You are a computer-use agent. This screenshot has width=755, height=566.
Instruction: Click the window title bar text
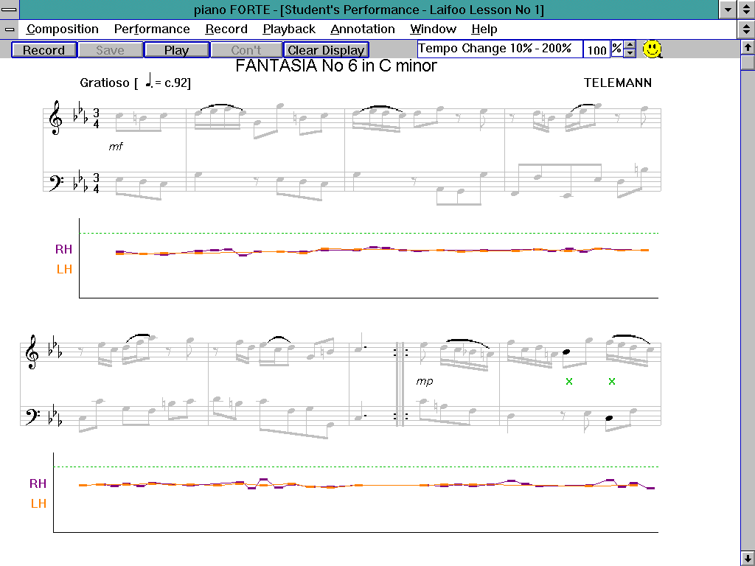[369, 10]
